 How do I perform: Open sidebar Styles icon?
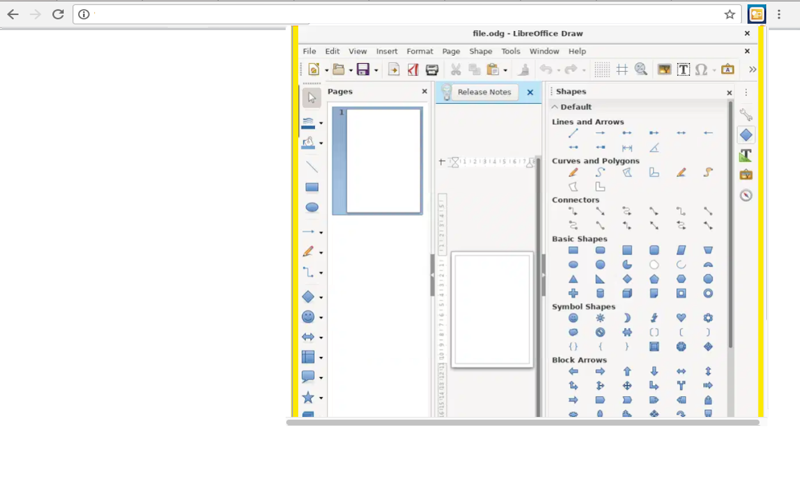pos(746,155)
